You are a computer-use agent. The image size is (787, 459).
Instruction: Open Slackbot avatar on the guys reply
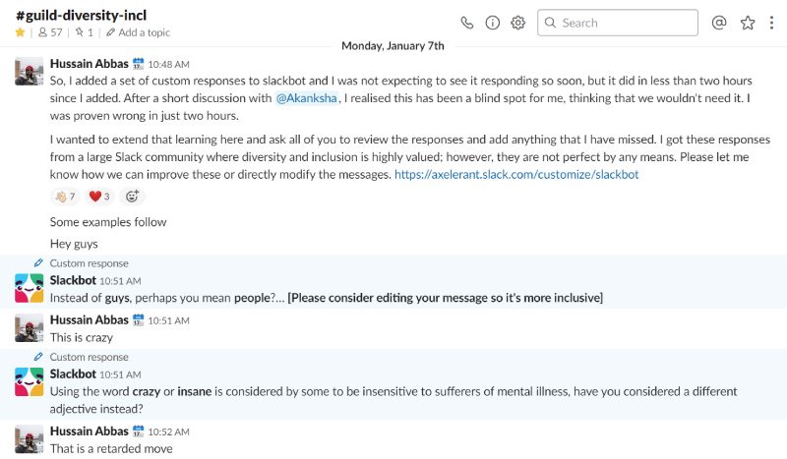coord(30,288)
